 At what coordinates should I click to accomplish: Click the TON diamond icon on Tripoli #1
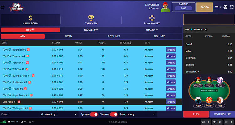coord(10,89)
